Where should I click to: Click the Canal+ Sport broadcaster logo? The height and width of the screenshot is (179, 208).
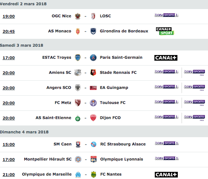165,31
